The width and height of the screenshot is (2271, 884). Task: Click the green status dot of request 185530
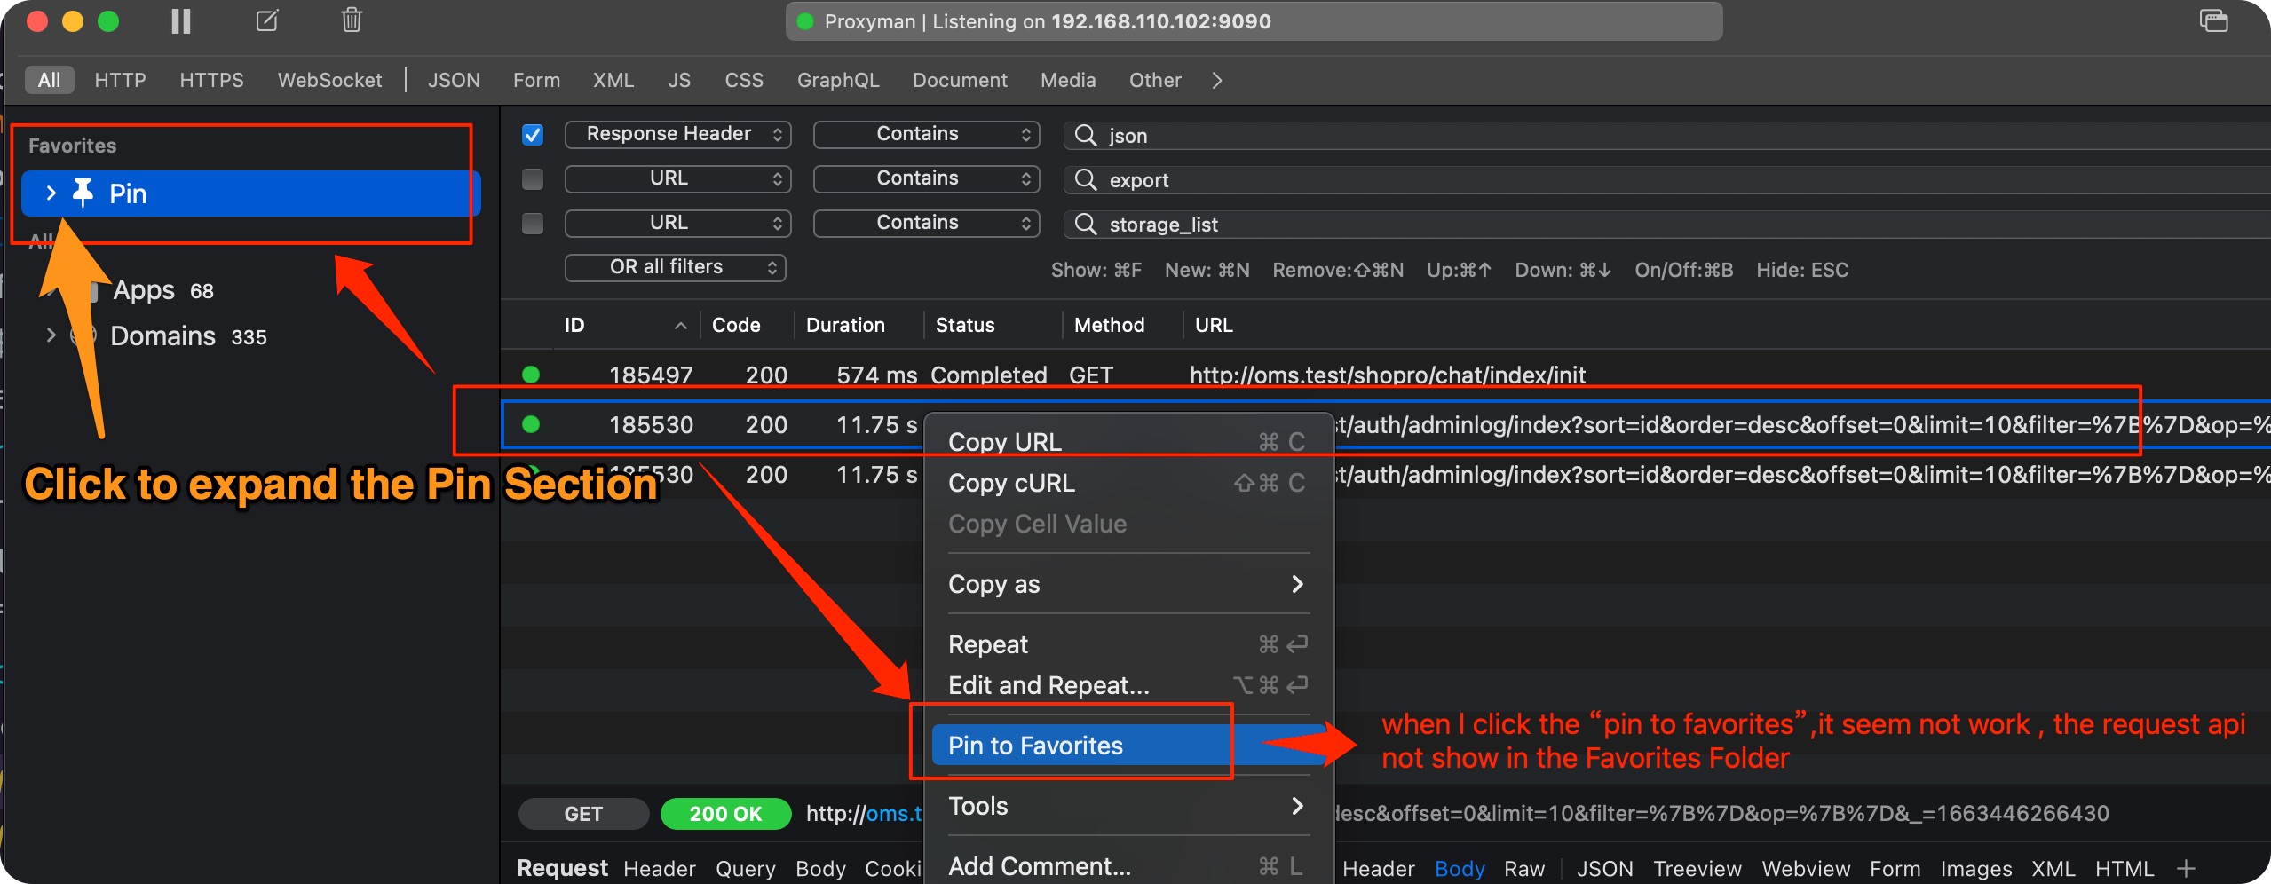531,424
